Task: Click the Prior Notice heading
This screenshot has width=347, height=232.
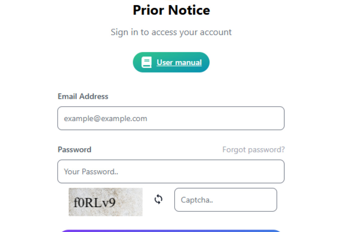Action: (171, 10)
